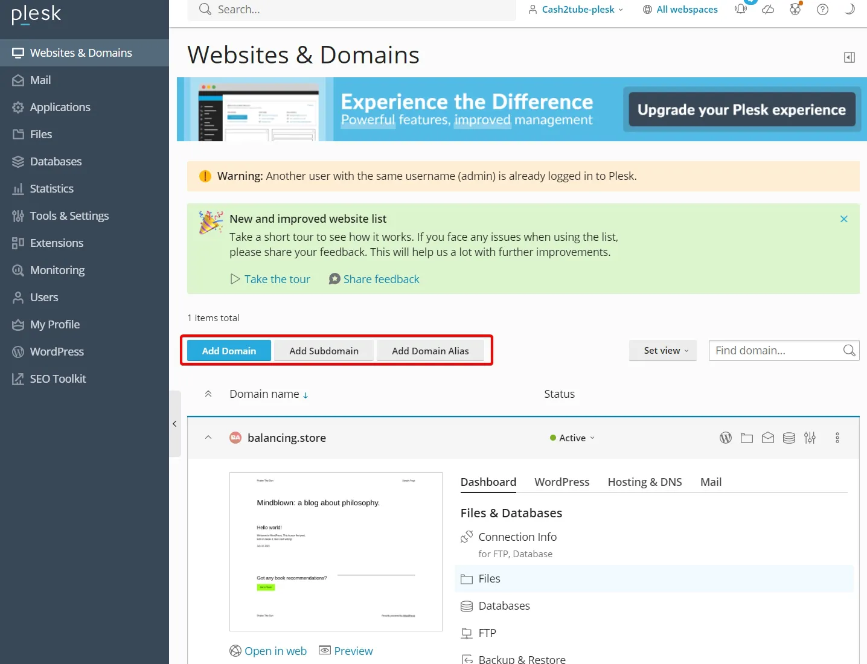Image resolution: width=867 pixels, height=664 pixels.
Task: Open the help question mark icon
Action: [822, 9]
